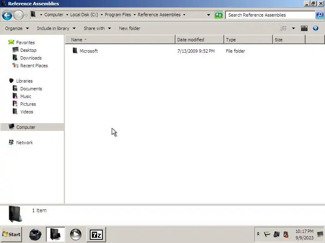Open the Documents library
This screenshot has height=243, width=325.
(x=31, y=89)
